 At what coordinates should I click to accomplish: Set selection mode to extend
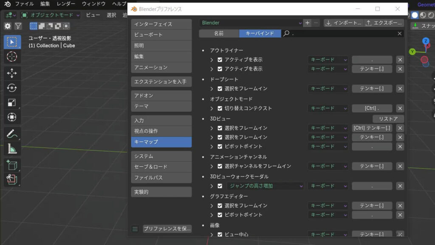[42, 26]
